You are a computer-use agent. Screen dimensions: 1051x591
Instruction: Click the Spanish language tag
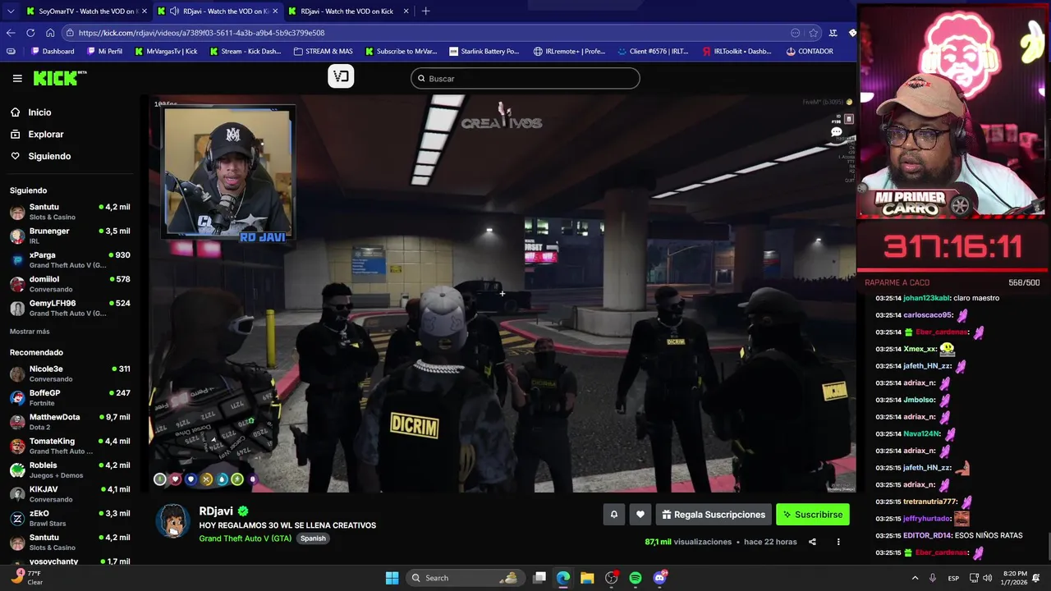pyautogui.click(x=313, y=538)
